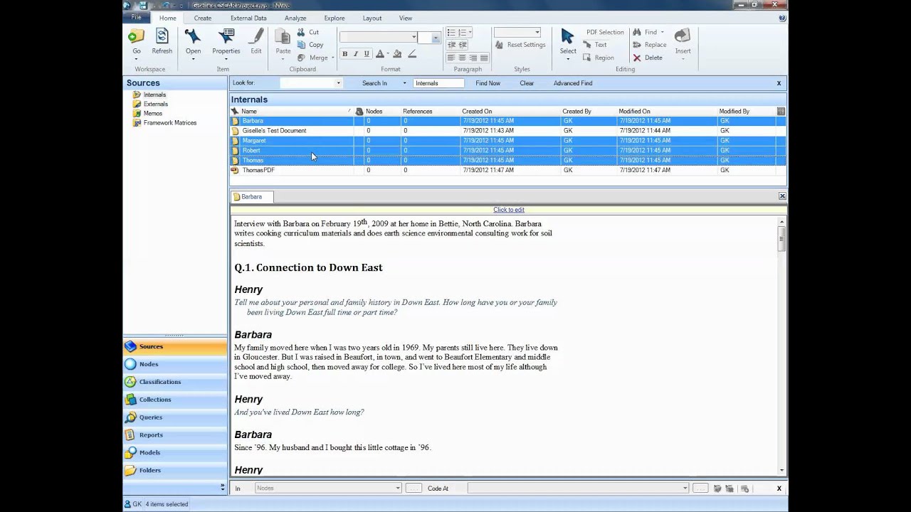Toggle align left paragraph
Screen dimensions: 911x512
(451, 58)
